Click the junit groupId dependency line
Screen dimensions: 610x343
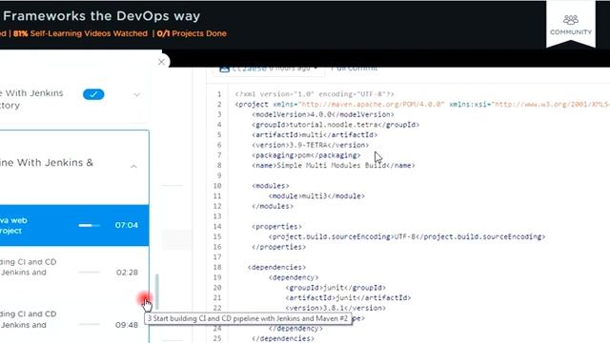click(335, 288)
